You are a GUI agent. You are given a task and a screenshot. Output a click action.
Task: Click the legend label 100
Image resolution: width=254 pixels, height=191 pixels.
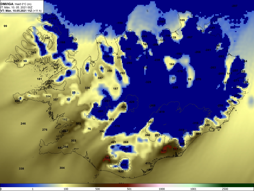pyautogui.click(x=66, y=189)
